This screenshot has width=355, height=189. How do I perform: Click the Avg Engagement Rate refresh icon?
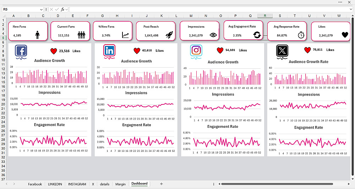[x=257, y=35]
